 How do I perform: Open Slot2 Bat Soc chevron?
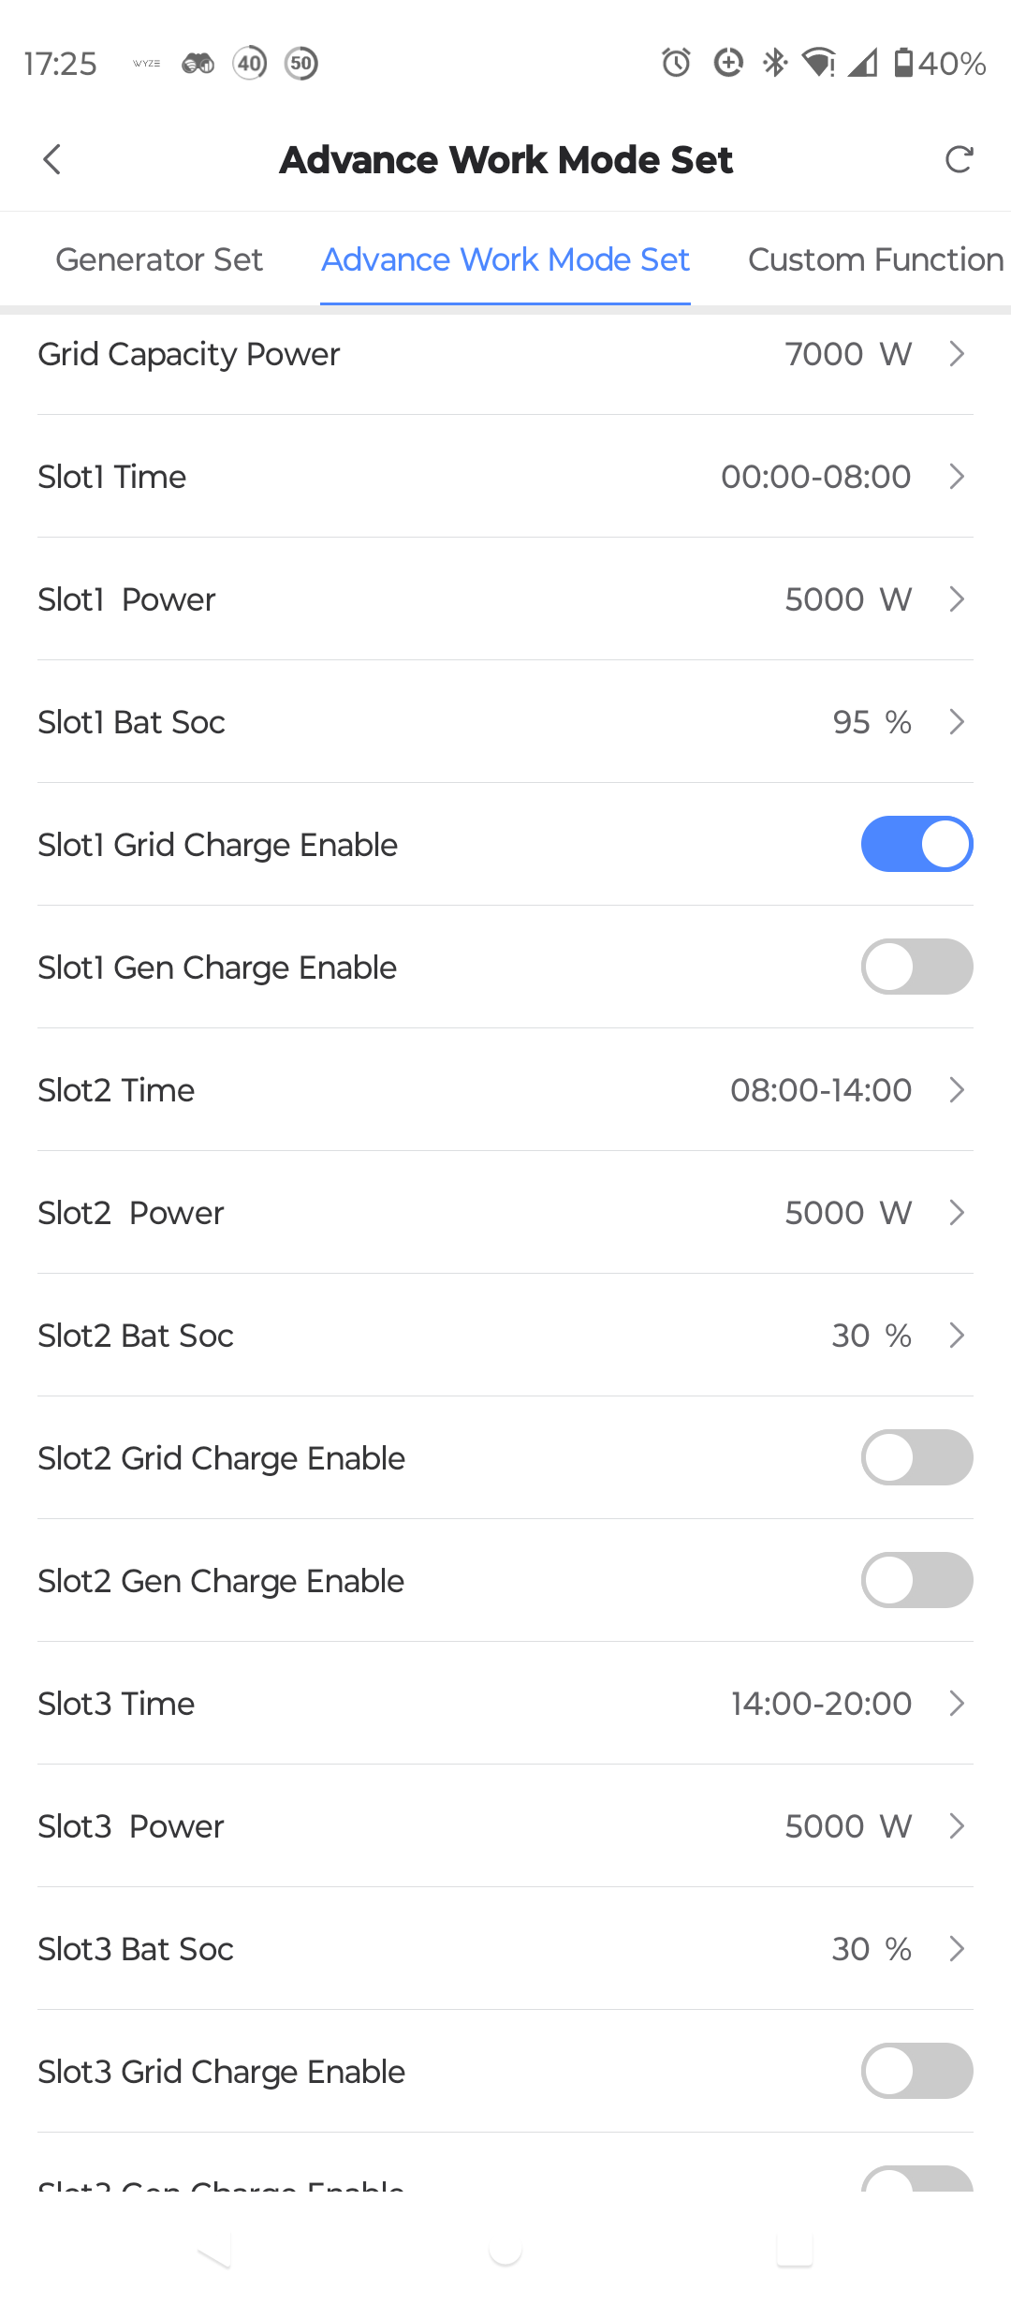956,1336
